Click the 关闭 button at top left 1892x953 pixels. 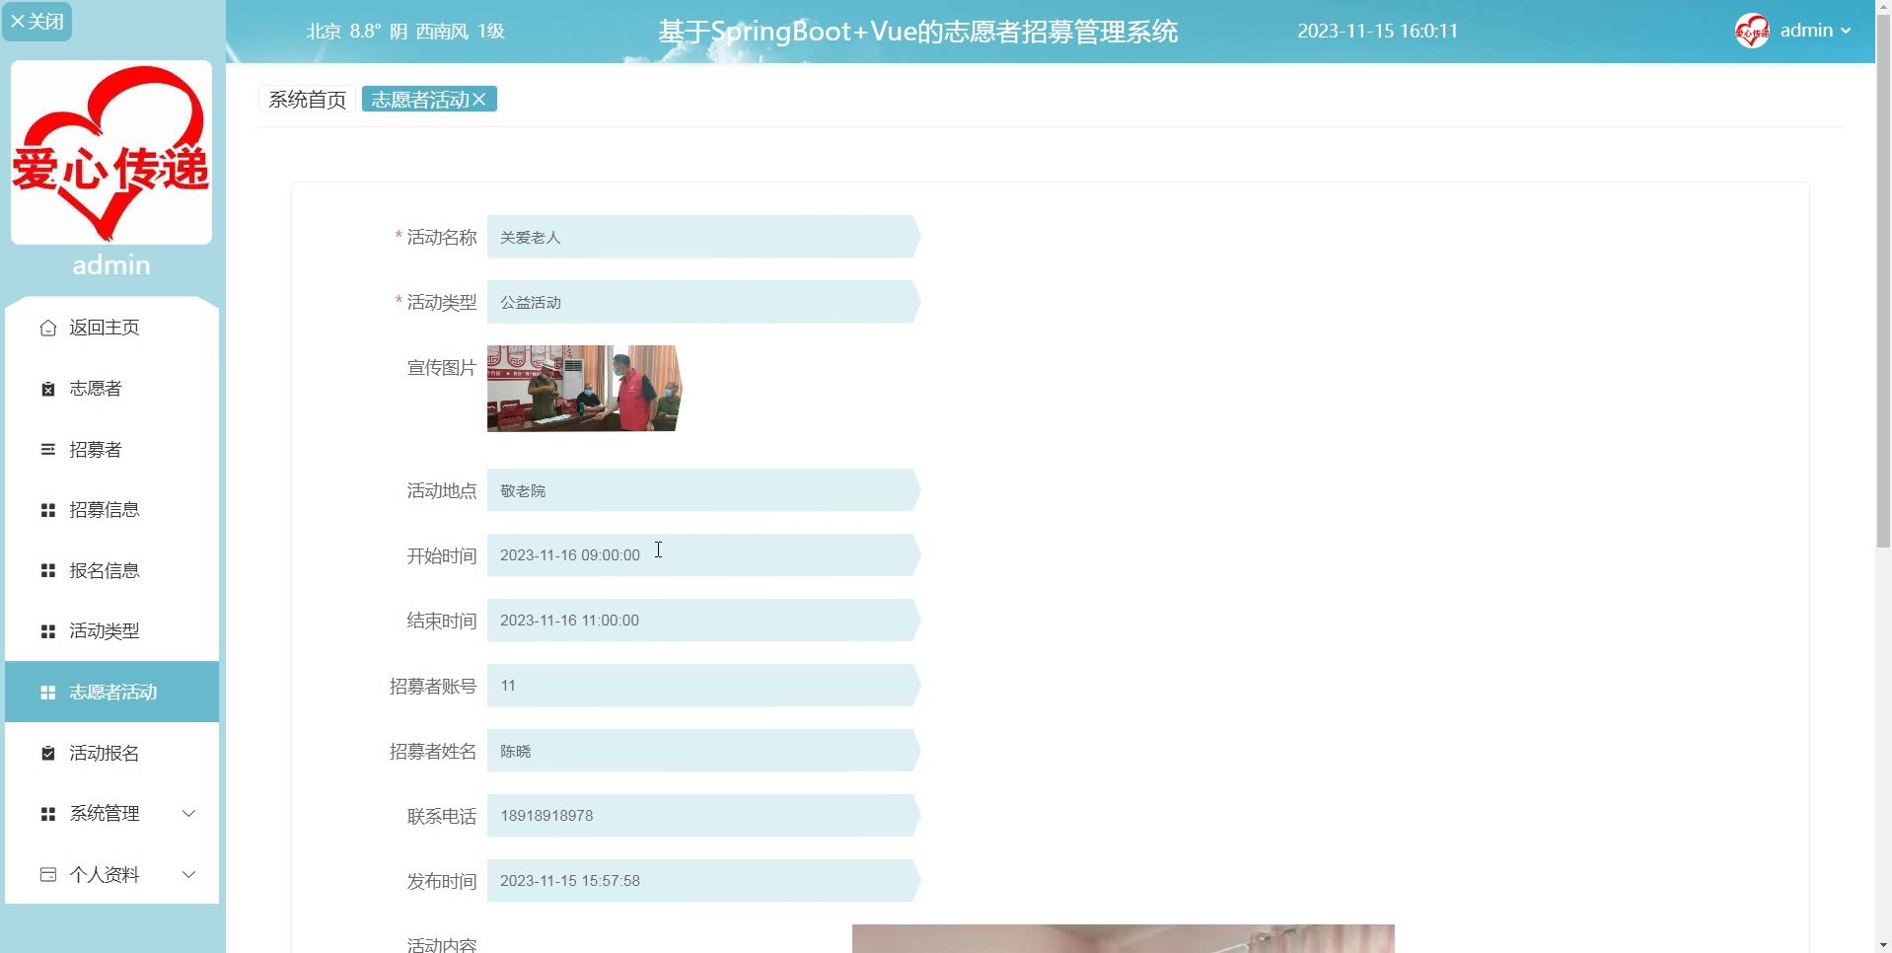pos(37,22)
